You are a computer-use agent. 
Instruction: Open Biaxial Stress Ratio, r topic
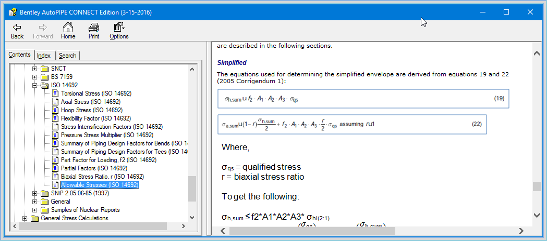pos(102,177)
